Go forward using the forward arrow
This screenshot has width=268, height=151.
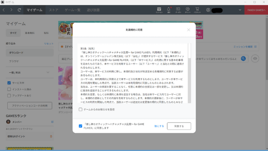tap(11, 10)
